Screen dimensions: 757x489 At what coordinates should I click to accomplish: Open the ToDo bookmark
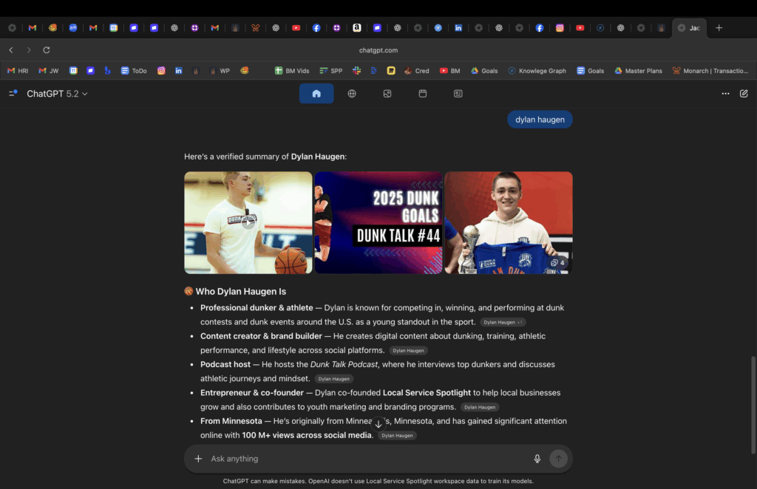(x=135, y=71)
